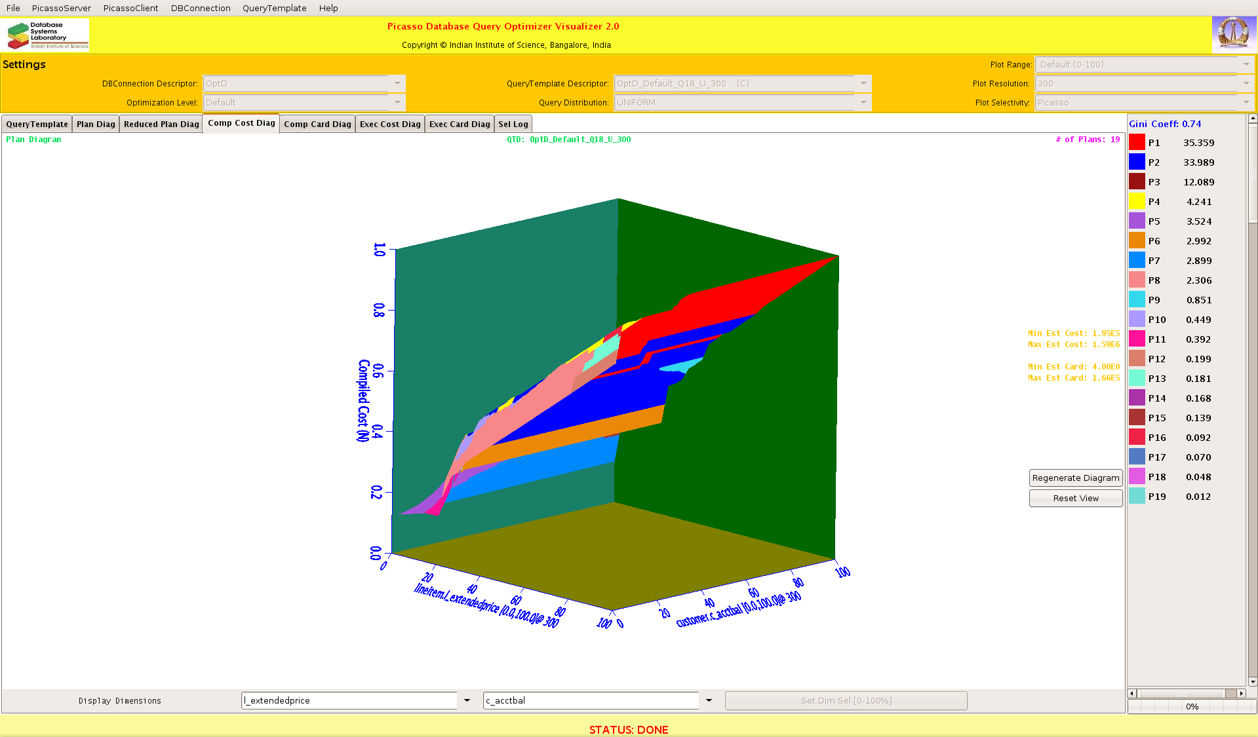Expand the Plot Range dropdown

click(x=1246, y=64)
